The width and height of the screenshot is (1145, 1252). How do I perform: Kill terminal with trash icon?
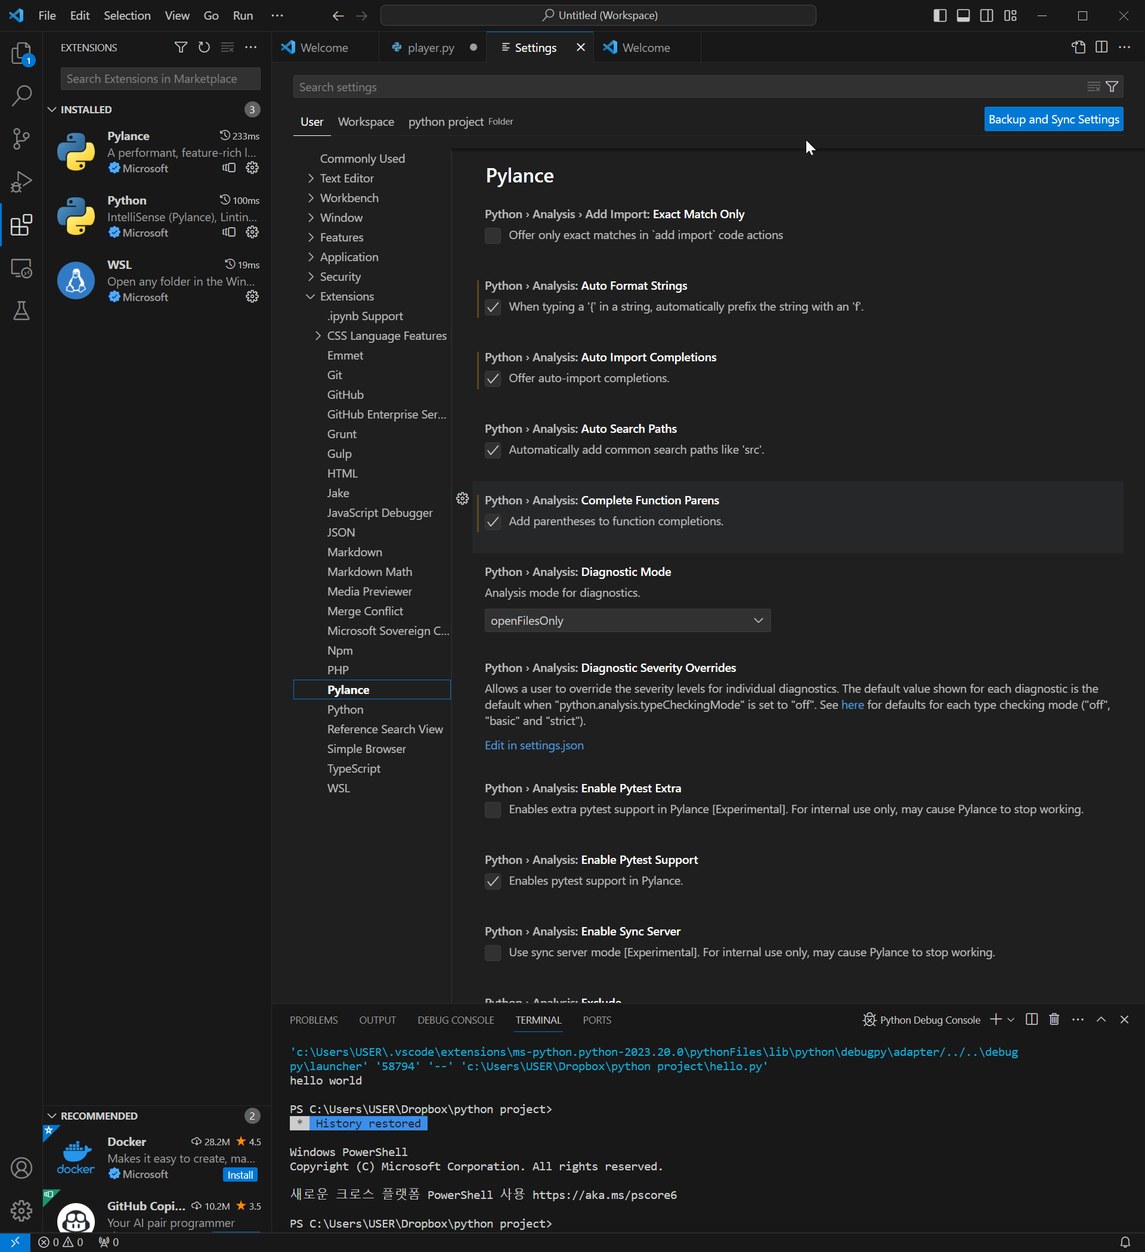[1054, 1019]
